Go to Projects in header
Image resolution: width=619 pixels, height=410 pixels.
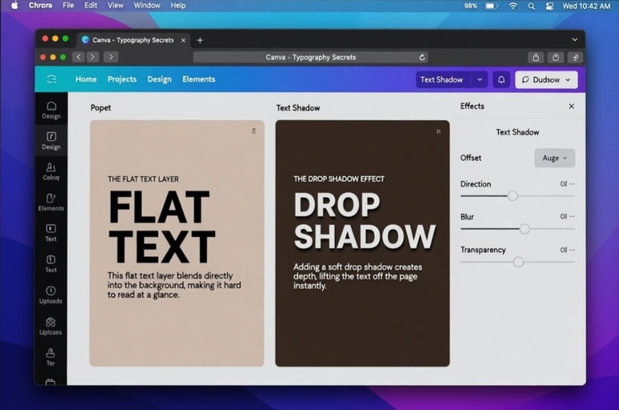tap(122, 79)
